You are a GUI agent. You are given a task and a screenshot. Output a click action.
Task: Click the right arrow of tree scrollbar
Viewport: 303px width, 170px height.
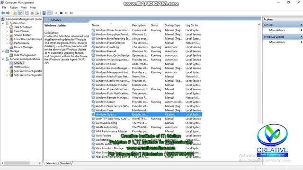click(x=40, y=163)
